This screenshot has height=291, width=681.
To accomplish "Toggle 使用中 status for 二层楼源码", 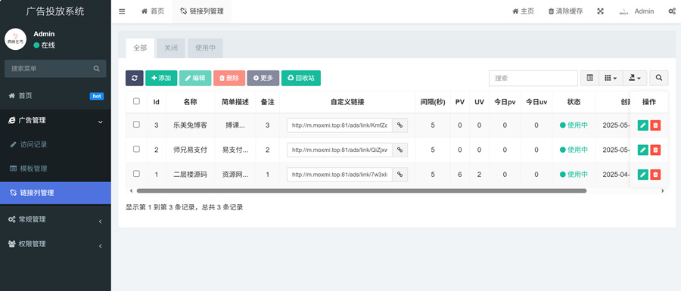I will [574, 175].
